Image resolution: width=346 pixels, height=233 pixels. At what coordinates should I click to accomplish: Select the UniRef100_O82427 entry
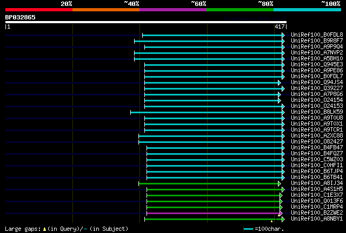[x=317, y=142]
